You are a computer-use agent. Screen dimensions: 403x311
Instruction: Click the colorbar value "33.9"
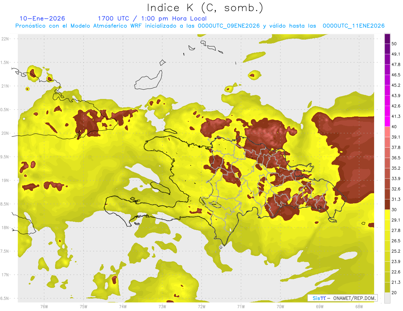pyautogui.click(x=396, y=178)
